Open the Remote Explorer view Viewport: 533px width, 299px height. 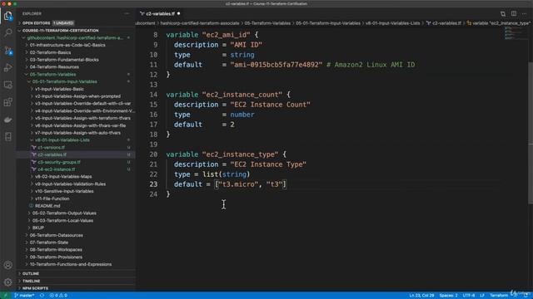point(7,85)
